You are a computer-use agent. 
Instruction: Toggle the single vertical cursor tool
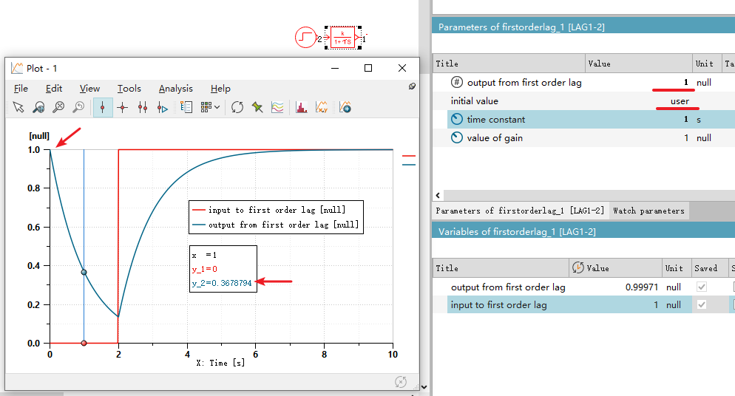pyautogui.click(x=103, y=108)
